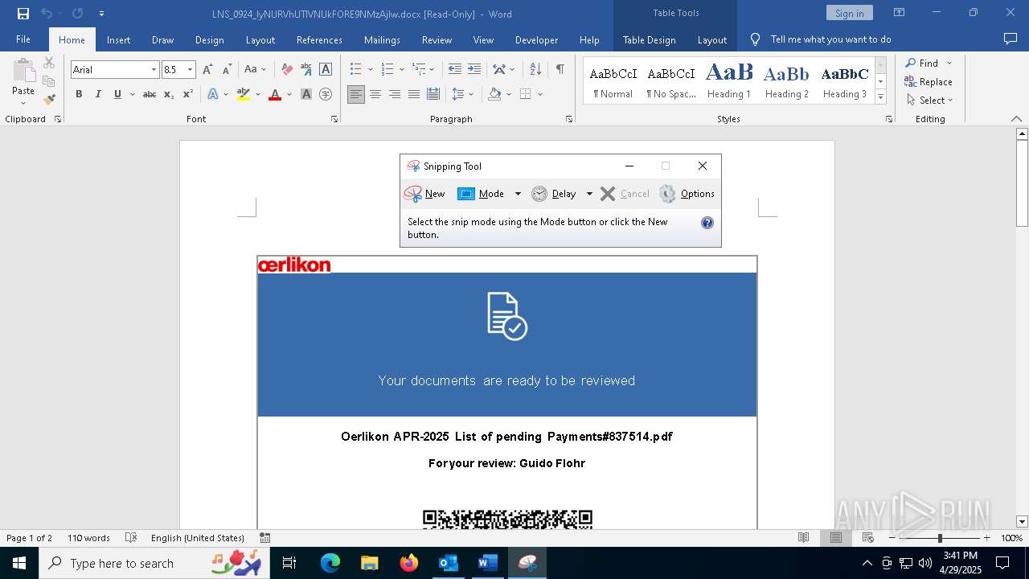Click the Increase Indent icon
This screenshot has width=1029, height=579.
point(474,70)
